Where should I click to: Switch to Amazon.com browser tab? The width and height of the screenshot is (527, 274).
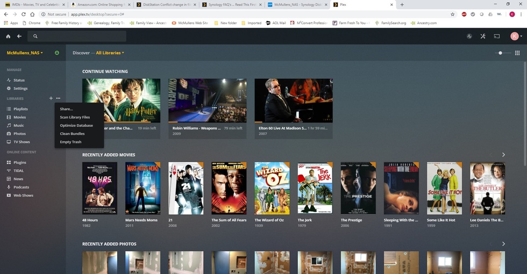click(101, 5)
